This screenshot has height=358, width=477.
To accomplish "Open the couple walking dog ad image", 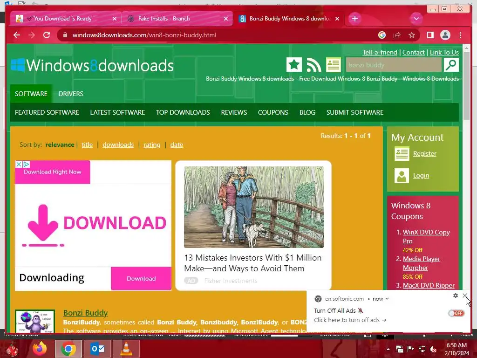I will coord(254,207).
